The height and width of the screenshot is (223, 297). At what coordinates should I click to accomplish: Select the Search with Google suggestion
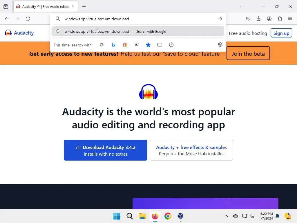point(138,31)
